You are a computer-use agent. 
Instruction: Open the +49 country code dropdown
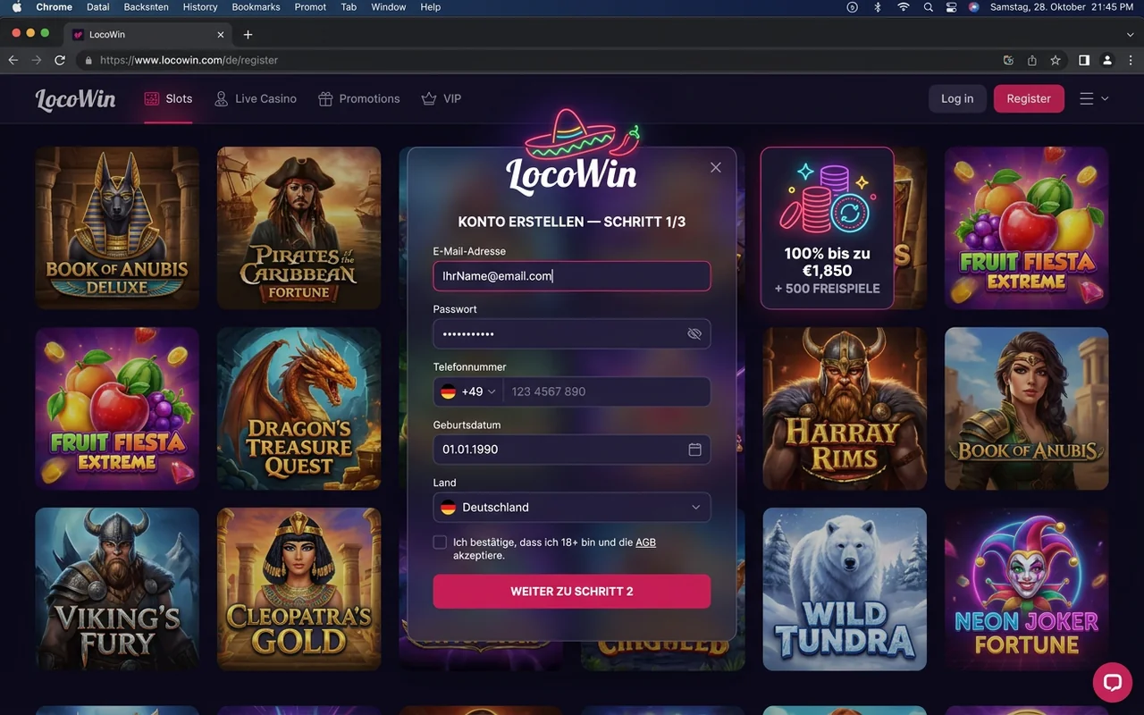tap(468, 391)
